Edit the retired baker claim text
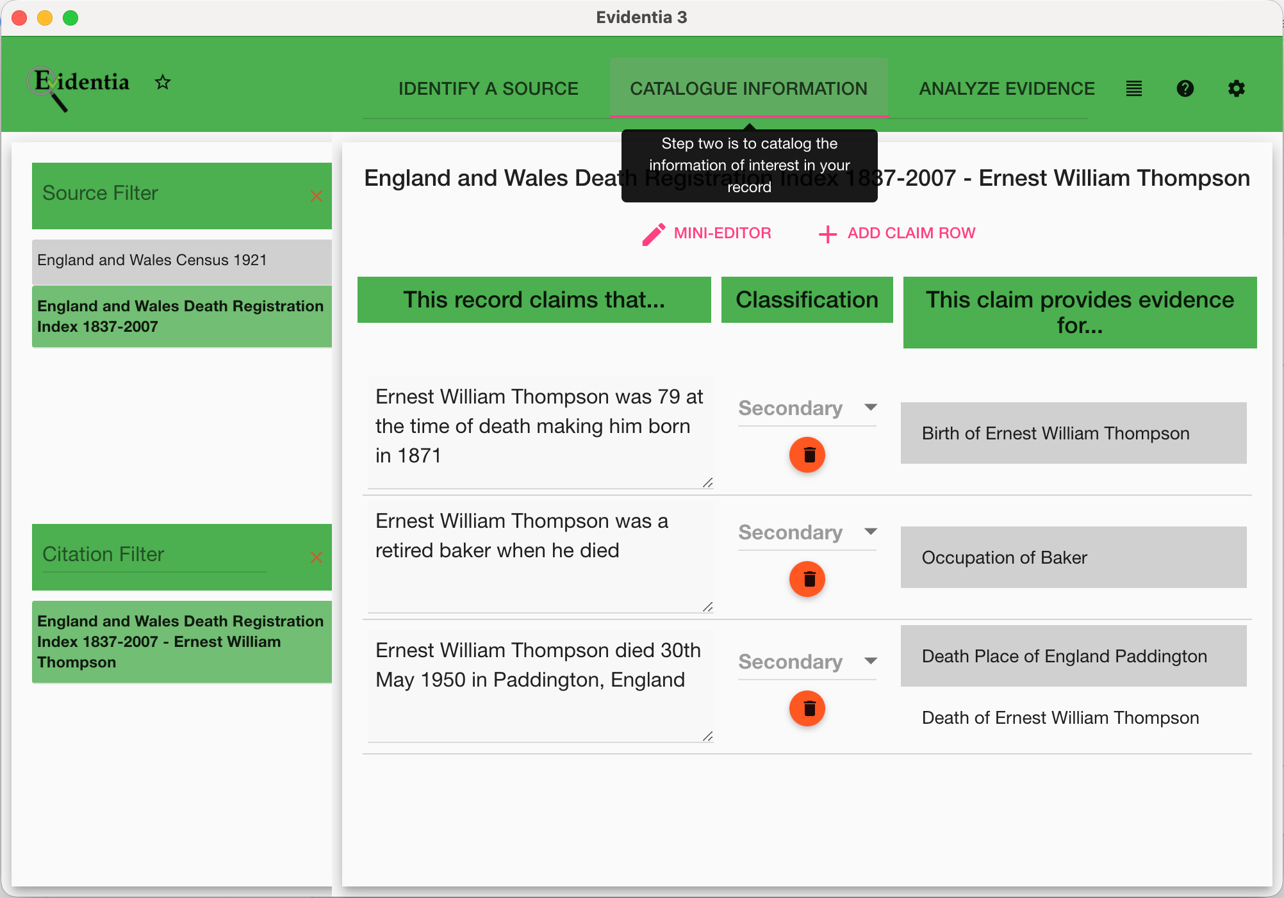Viewport: 1284px width, 898px height. [x=541, y=557]
